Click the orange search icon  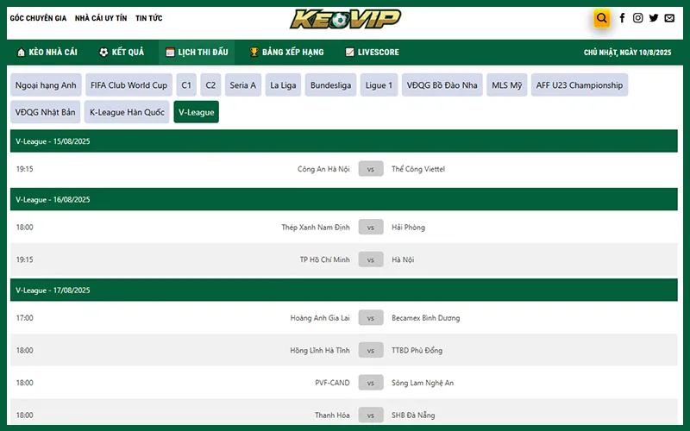click(602, 18)
